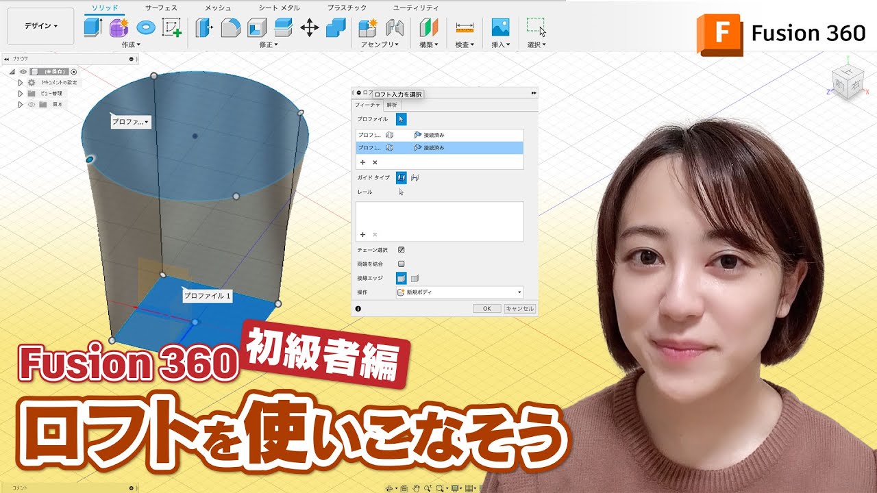Open the 選択 dropdown menu

[x=536, y=45]
